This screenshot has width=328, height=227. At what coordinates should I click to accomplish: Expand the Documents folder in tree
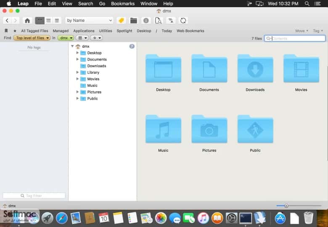(x=77, y=59)
